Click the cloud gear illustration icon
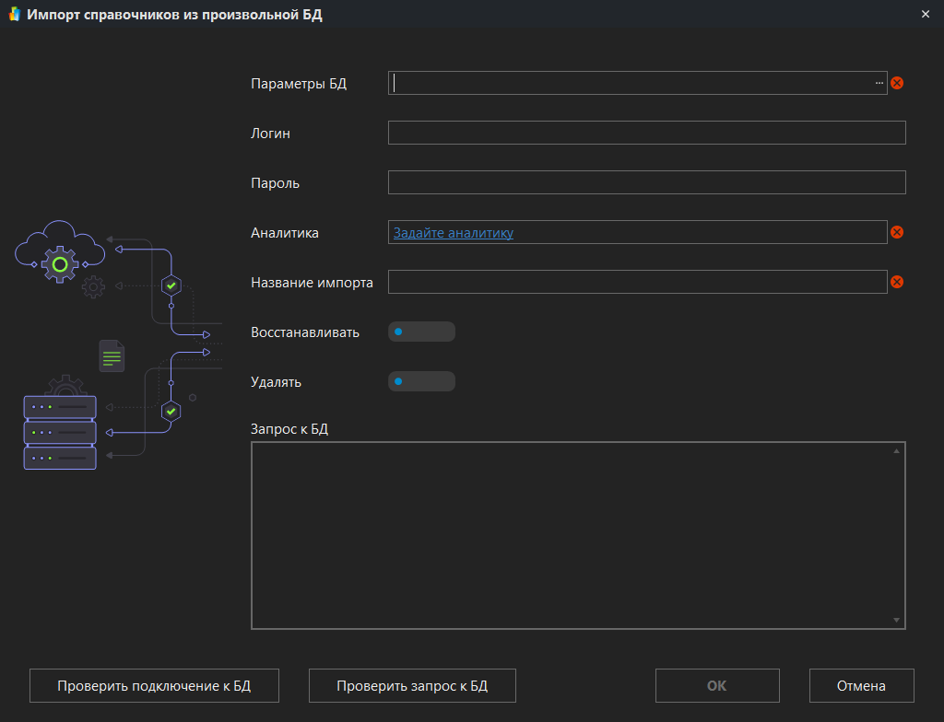Viewport: 944px width, 722px height. click(59, 253)
